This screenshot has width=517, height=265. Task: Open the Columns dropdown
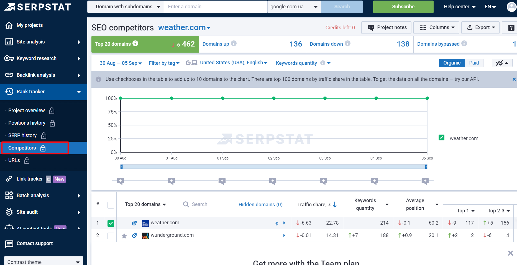pyautogui.click(x=436, y=28)
